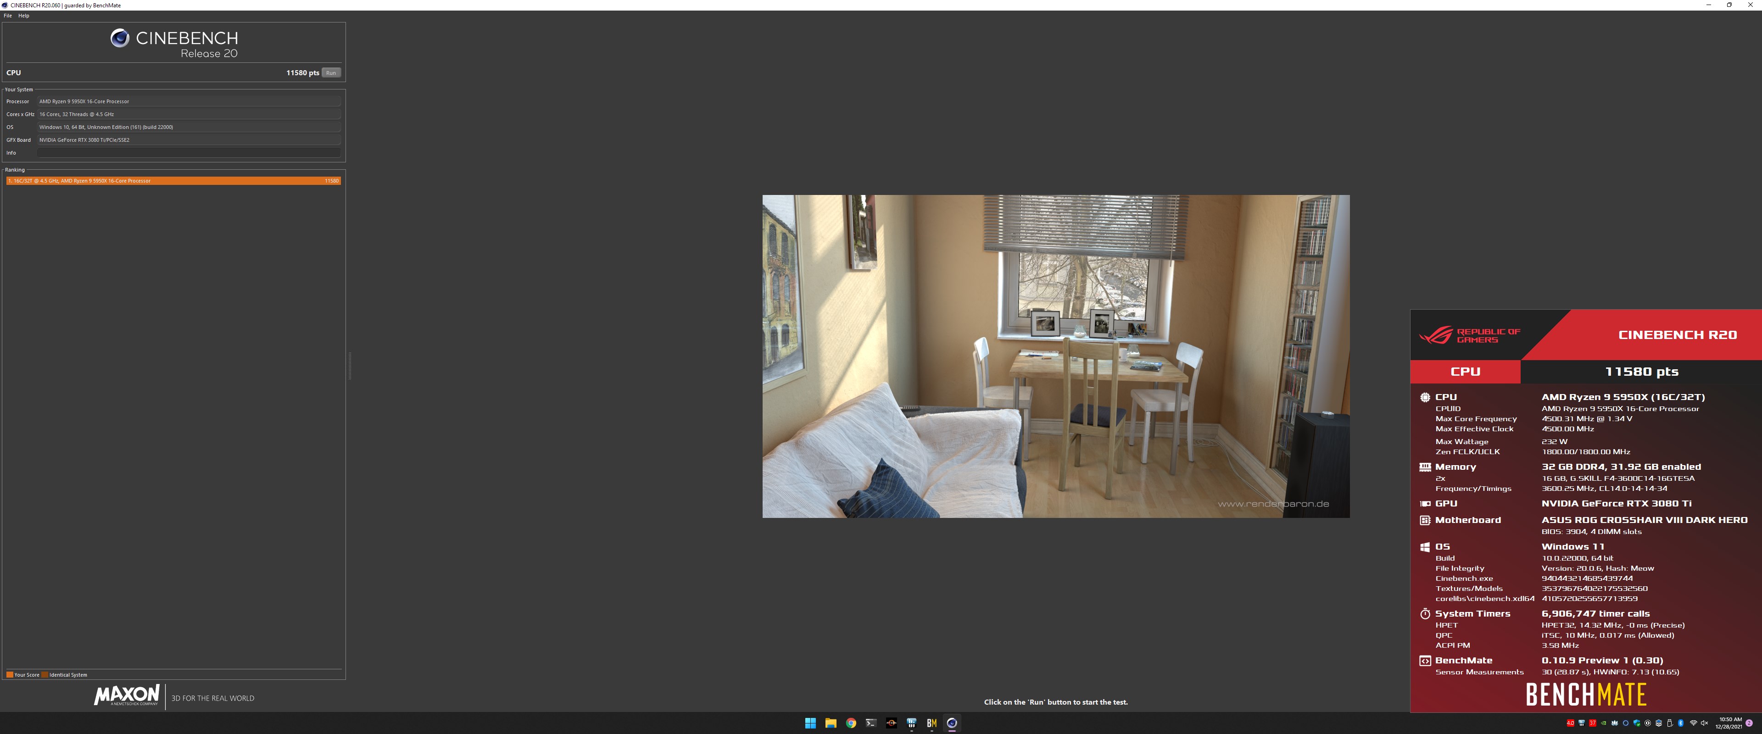Click the Info input field
This screenshot has height=734, width=1762.
(x=189, y=153)
